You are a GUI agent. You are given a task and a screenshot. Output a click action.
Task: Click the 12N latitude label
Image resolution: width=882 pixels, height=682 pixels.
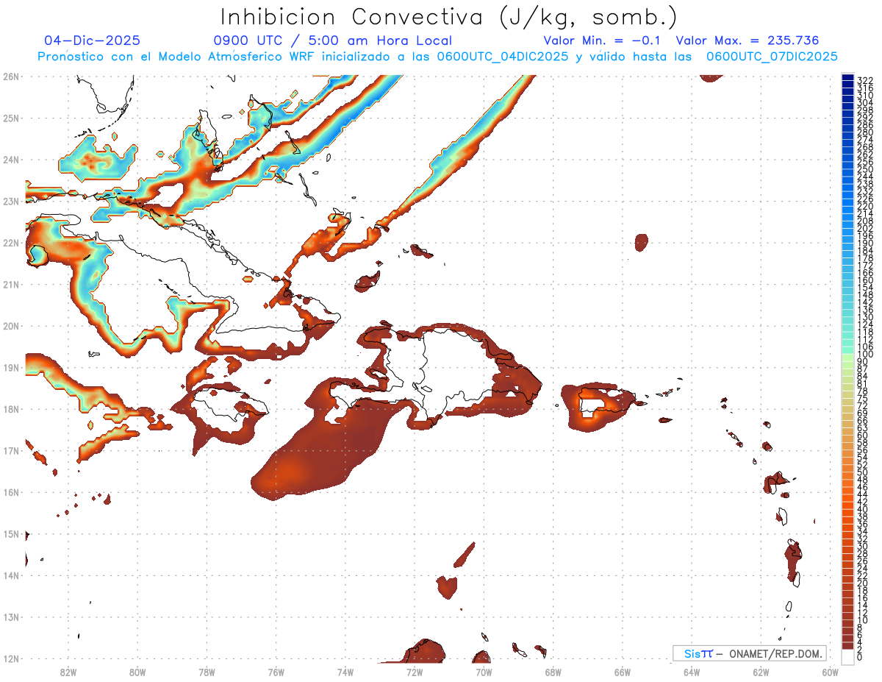coord(10,658)
